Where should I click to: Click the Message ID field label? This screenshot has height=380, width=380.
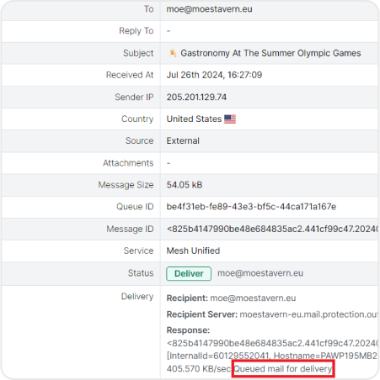(130, 229)
